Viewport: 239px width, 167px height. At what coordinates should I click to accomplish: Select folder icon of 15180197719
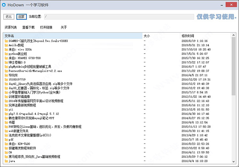[x=6, y=80]
